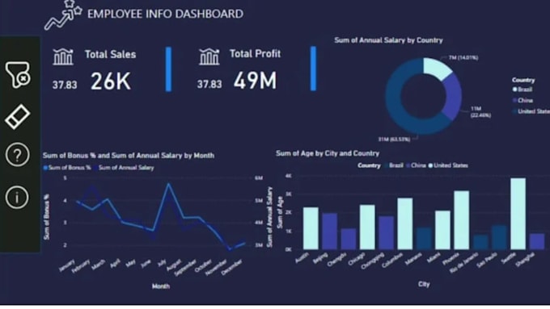Click the Chicago bar in age chart
The height and width of the screenshot is (309, 550).
[x=367, y=228]
